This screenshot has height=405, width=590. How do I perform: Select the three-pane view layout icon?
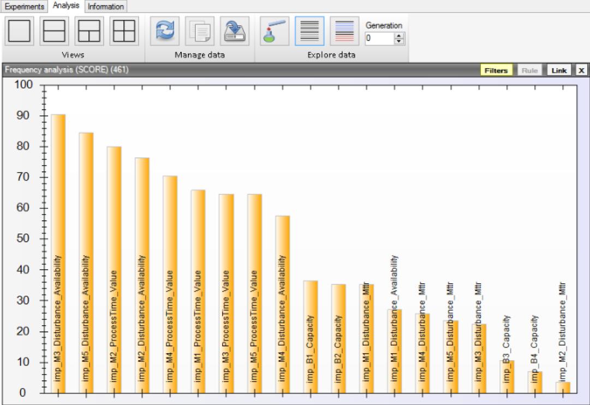point(89,31)
